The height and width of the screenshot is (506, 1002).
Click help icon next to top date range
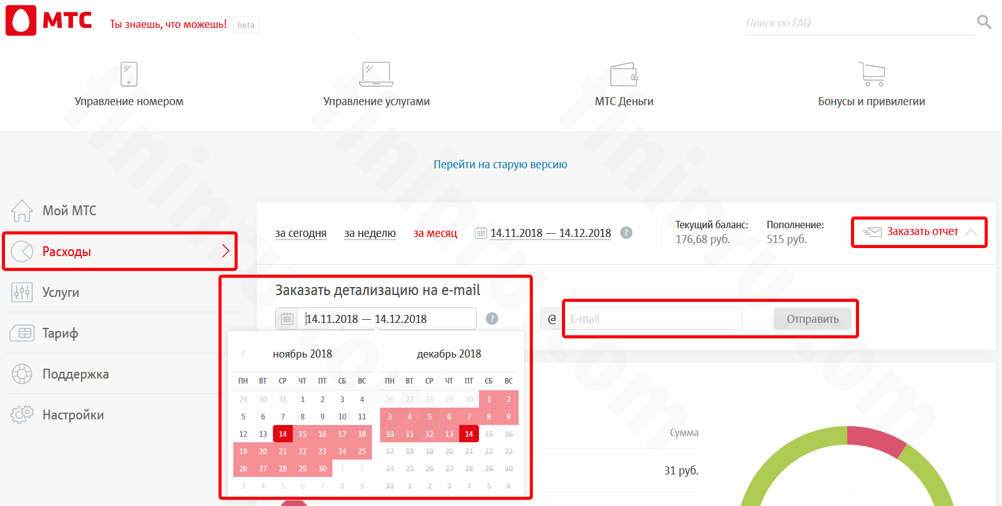point(626,233)
